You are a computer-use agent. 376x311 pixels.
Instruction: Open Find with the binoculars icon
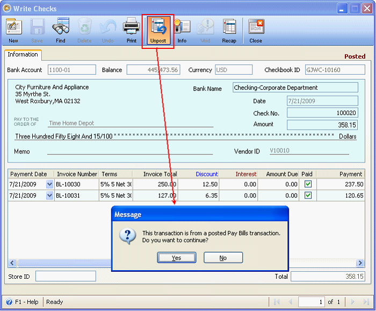[x=61, y=26]
